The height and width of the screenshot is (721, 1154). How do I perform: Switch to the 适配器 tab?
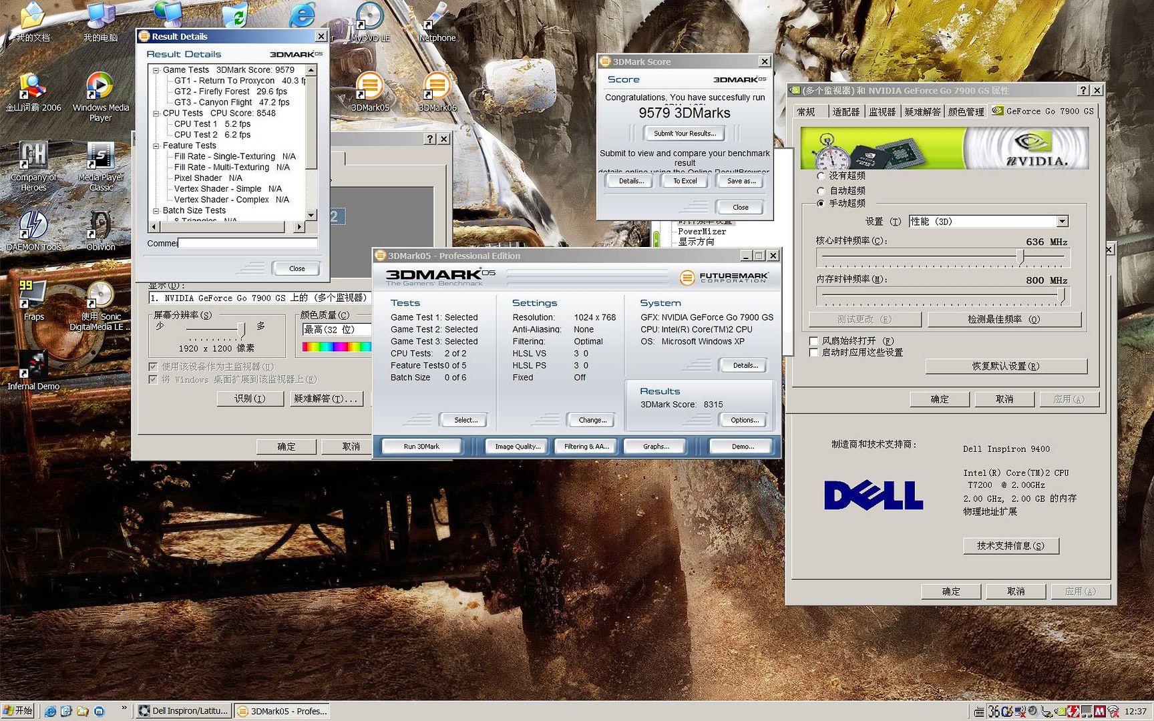845,111
